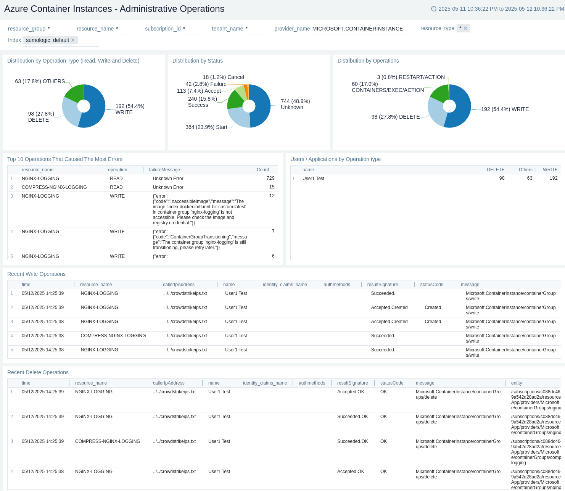Focus the resource_group filter field
Image resolution: width=565 pixels, height=491 pixels.
(57, 29)
